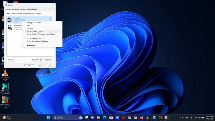Click the Configure button
This screenshot has height=121, width=215.
tap(11, 60)
